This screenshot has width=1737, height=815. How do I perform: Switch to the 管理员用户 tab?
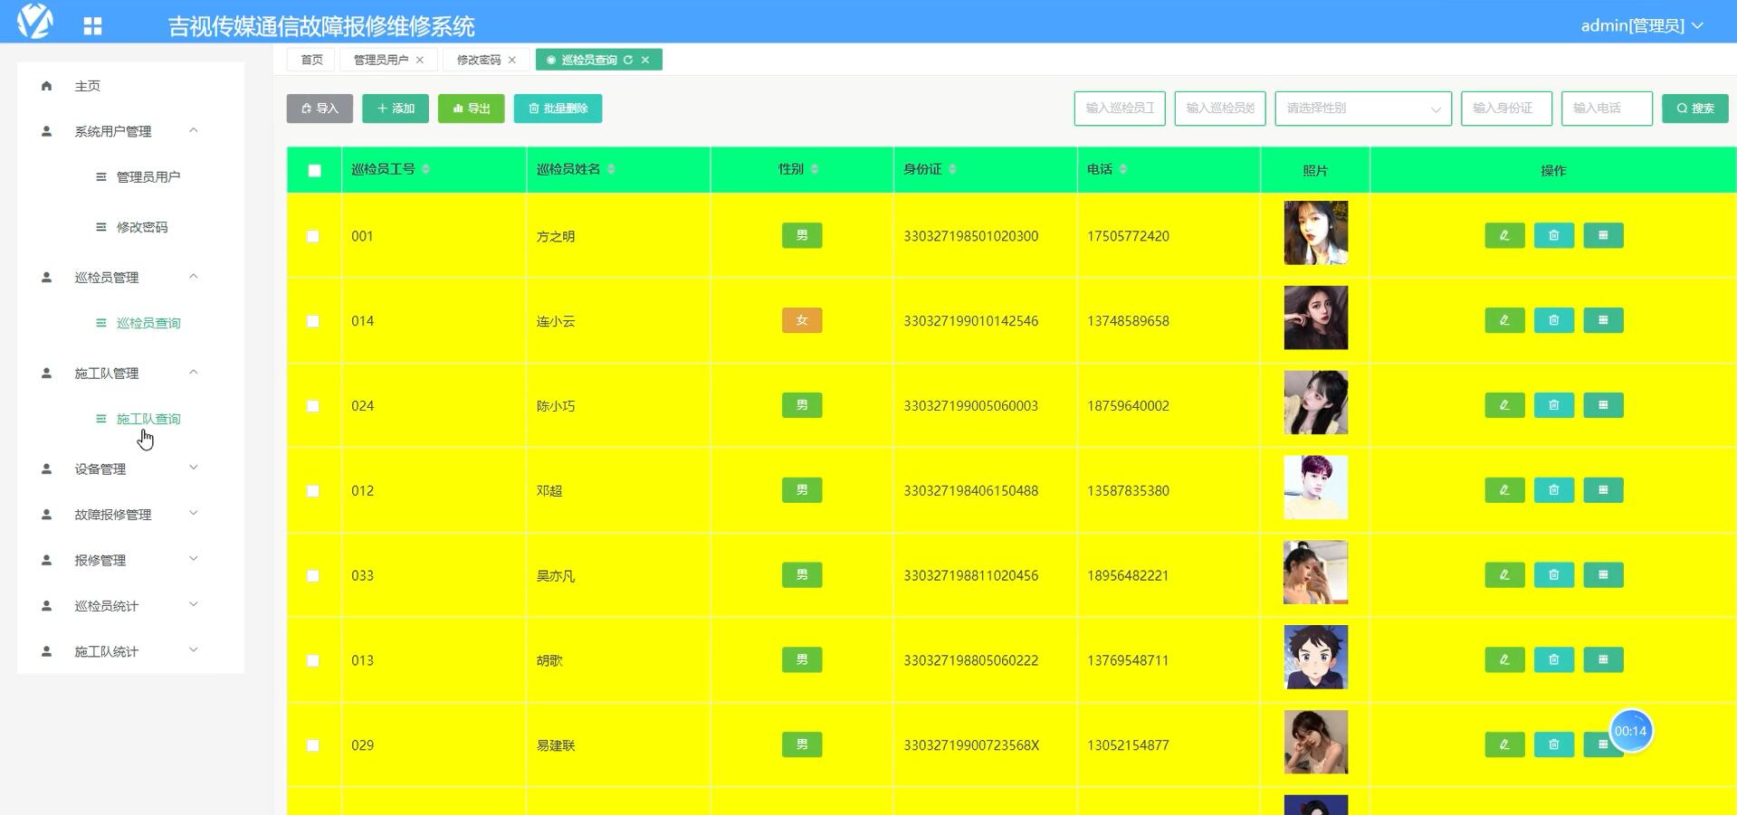(381, 60)
